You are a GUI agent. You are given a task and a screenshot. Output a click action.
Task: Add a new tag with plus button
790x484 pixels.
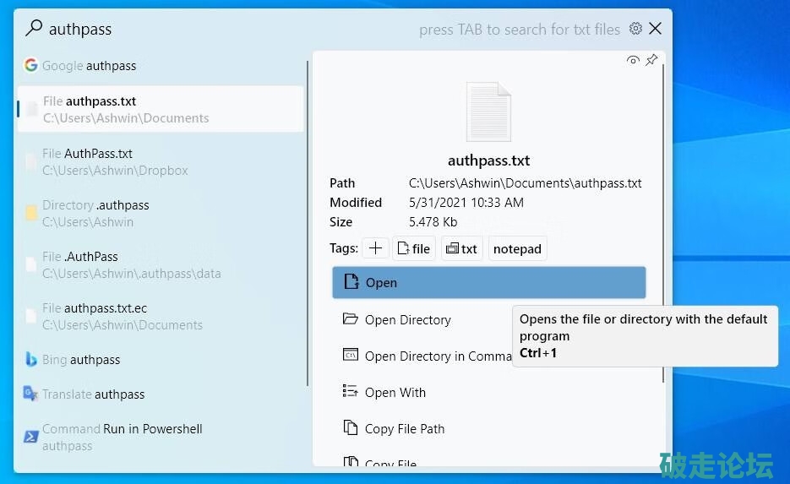point(375,248)
